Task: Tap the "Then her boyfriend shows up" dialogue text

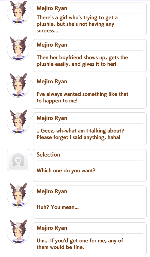Action: [82, 61]
